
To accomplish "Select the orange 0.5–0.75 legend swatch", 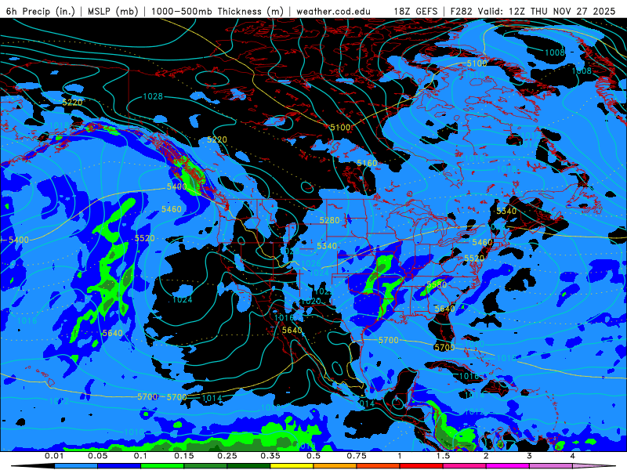I will (335, 466).
